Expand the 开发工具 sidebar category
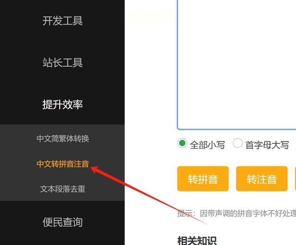 tap(62, 21)
